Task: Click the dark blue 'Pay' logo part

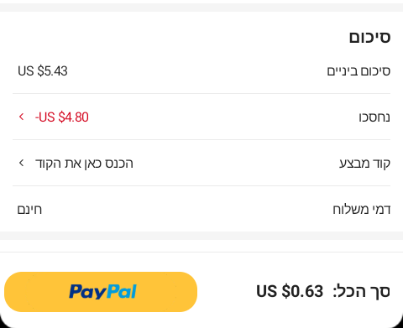Action: click(x=87, y=292)
